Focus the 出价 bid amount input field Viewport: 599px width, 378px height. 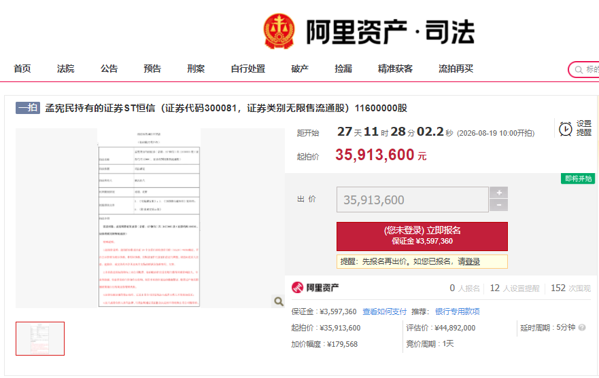tap(412, 200)
